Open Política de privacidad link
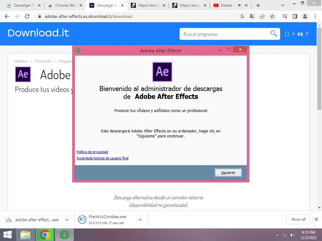Screen dimensions: 322x241 [x=92, y=152]
